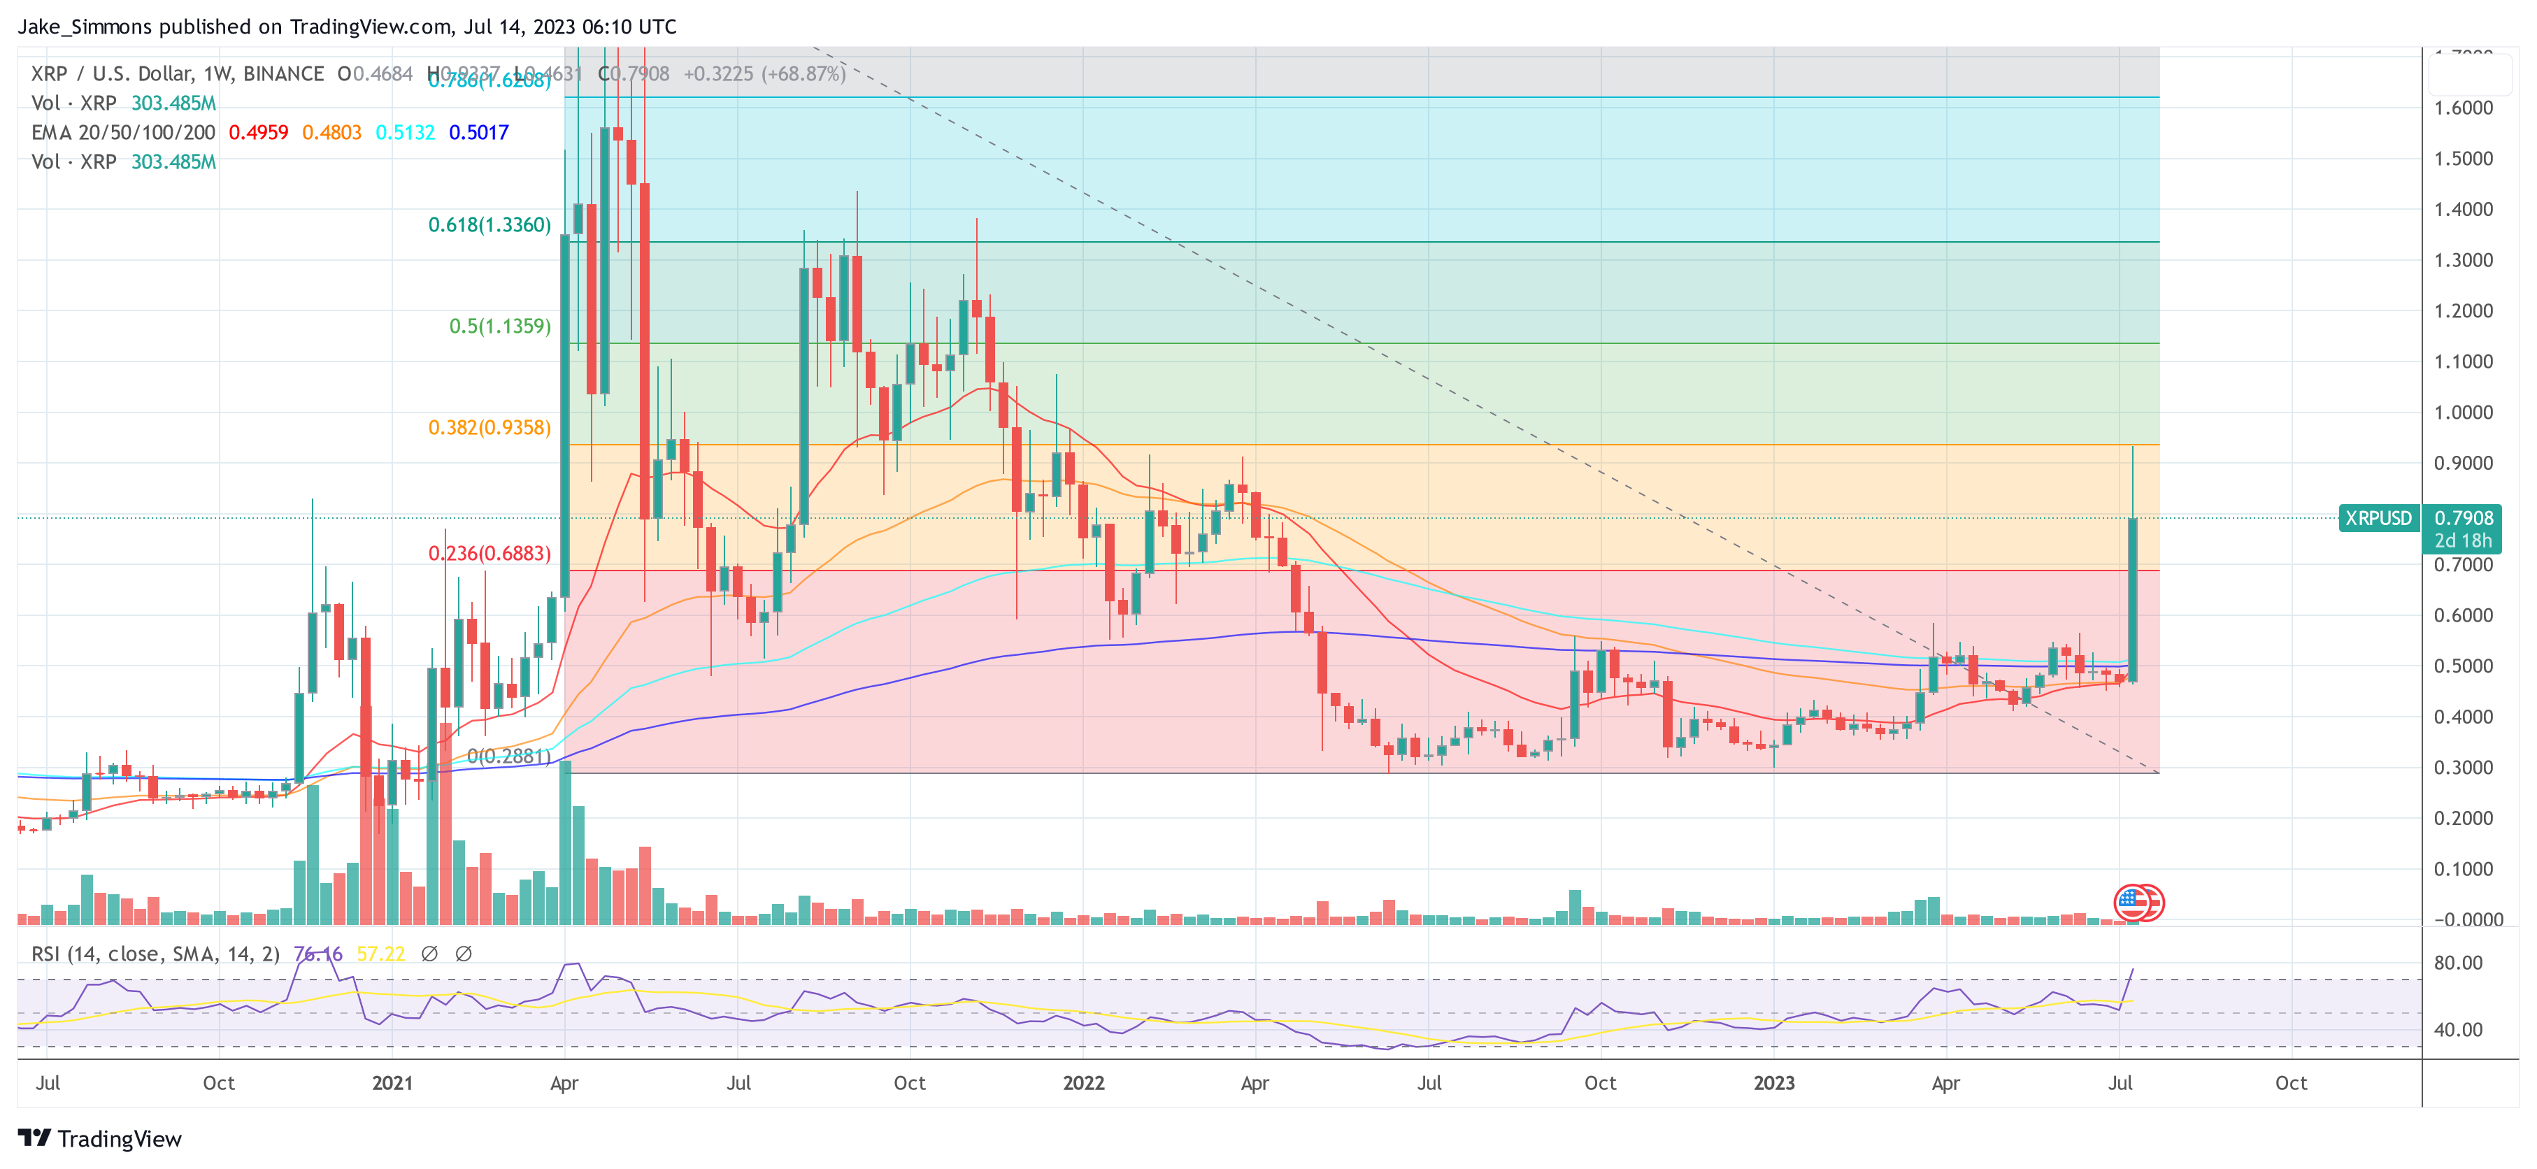
Task: Click 0.5000 on the price axis
Action: [2463, 667]
